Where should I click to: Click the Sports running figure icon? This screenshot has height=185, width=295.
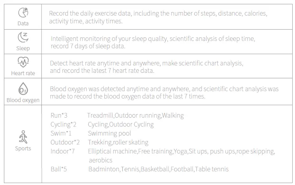(x=23, y=137)
